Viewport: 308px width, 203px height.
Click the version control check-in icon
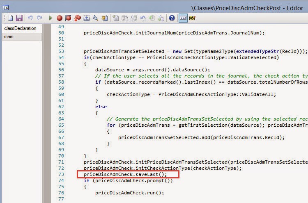[x=134, y=18]
